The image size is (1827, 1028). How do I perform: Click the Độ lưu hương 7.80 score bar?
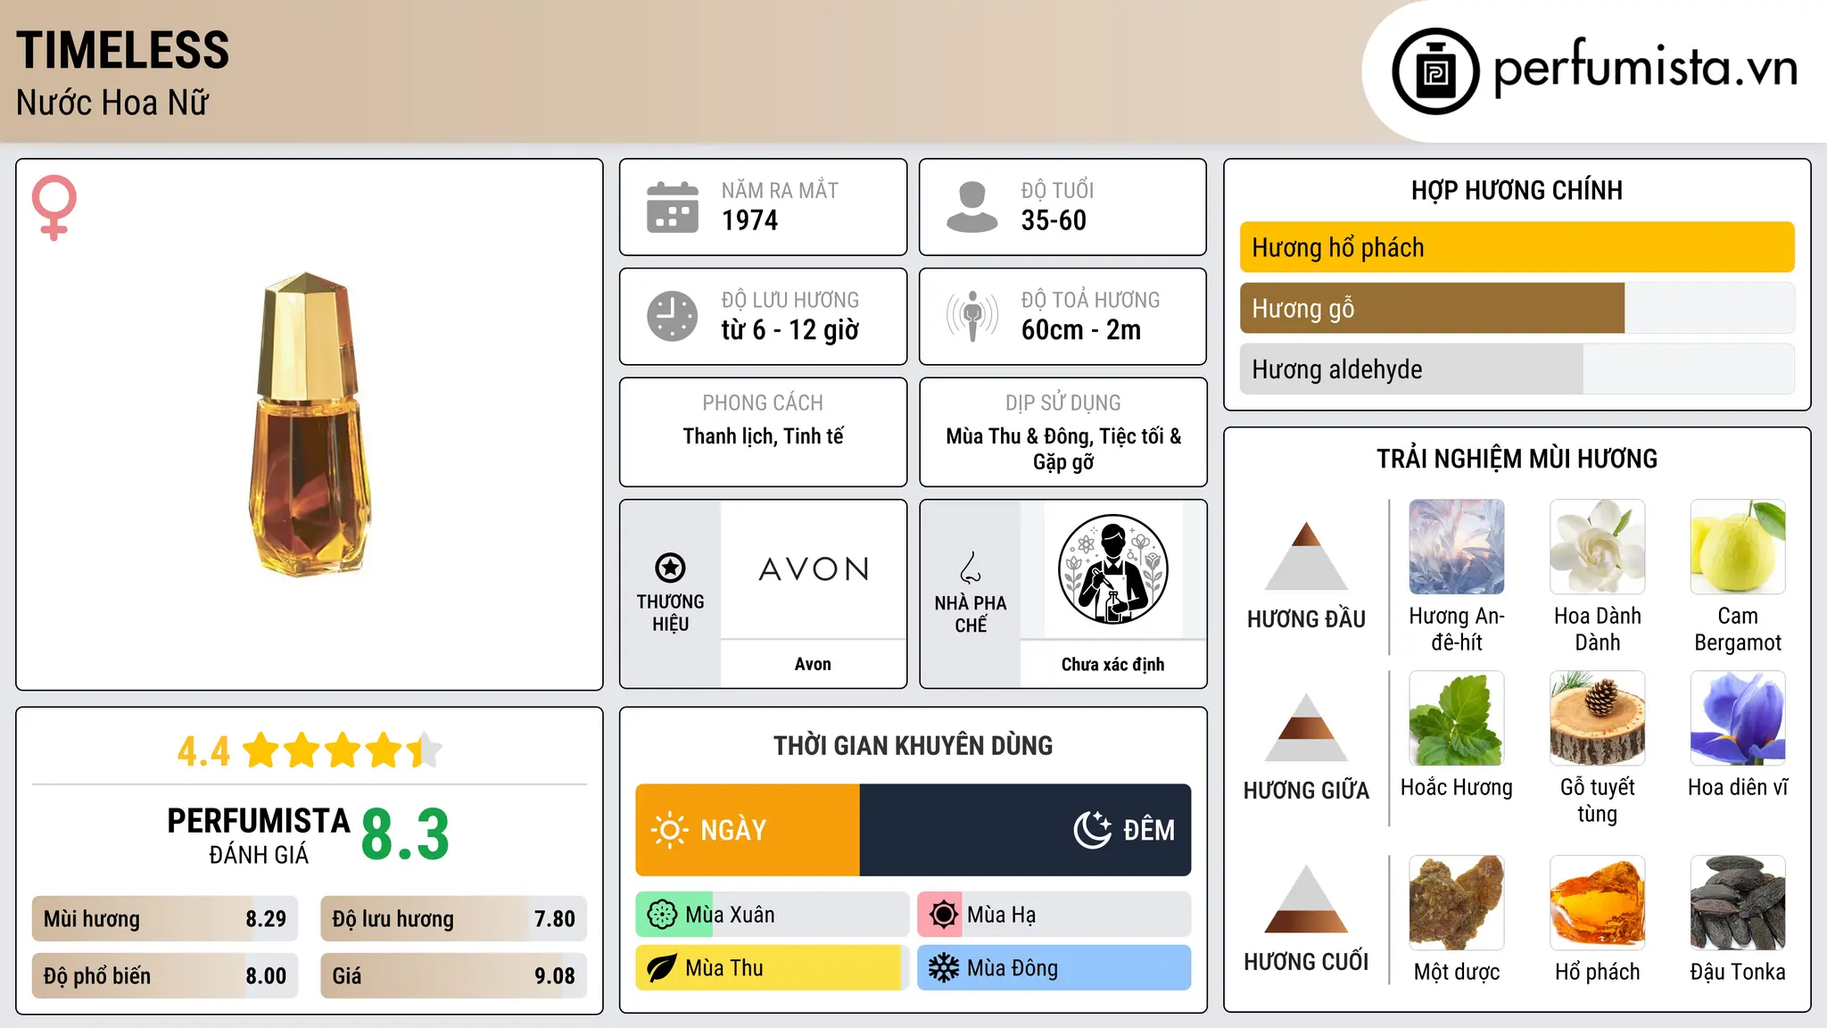453,918
